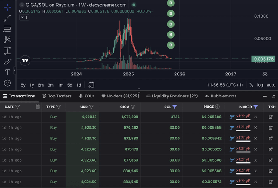Collapse the left drawing toolbar

point(15,70)
